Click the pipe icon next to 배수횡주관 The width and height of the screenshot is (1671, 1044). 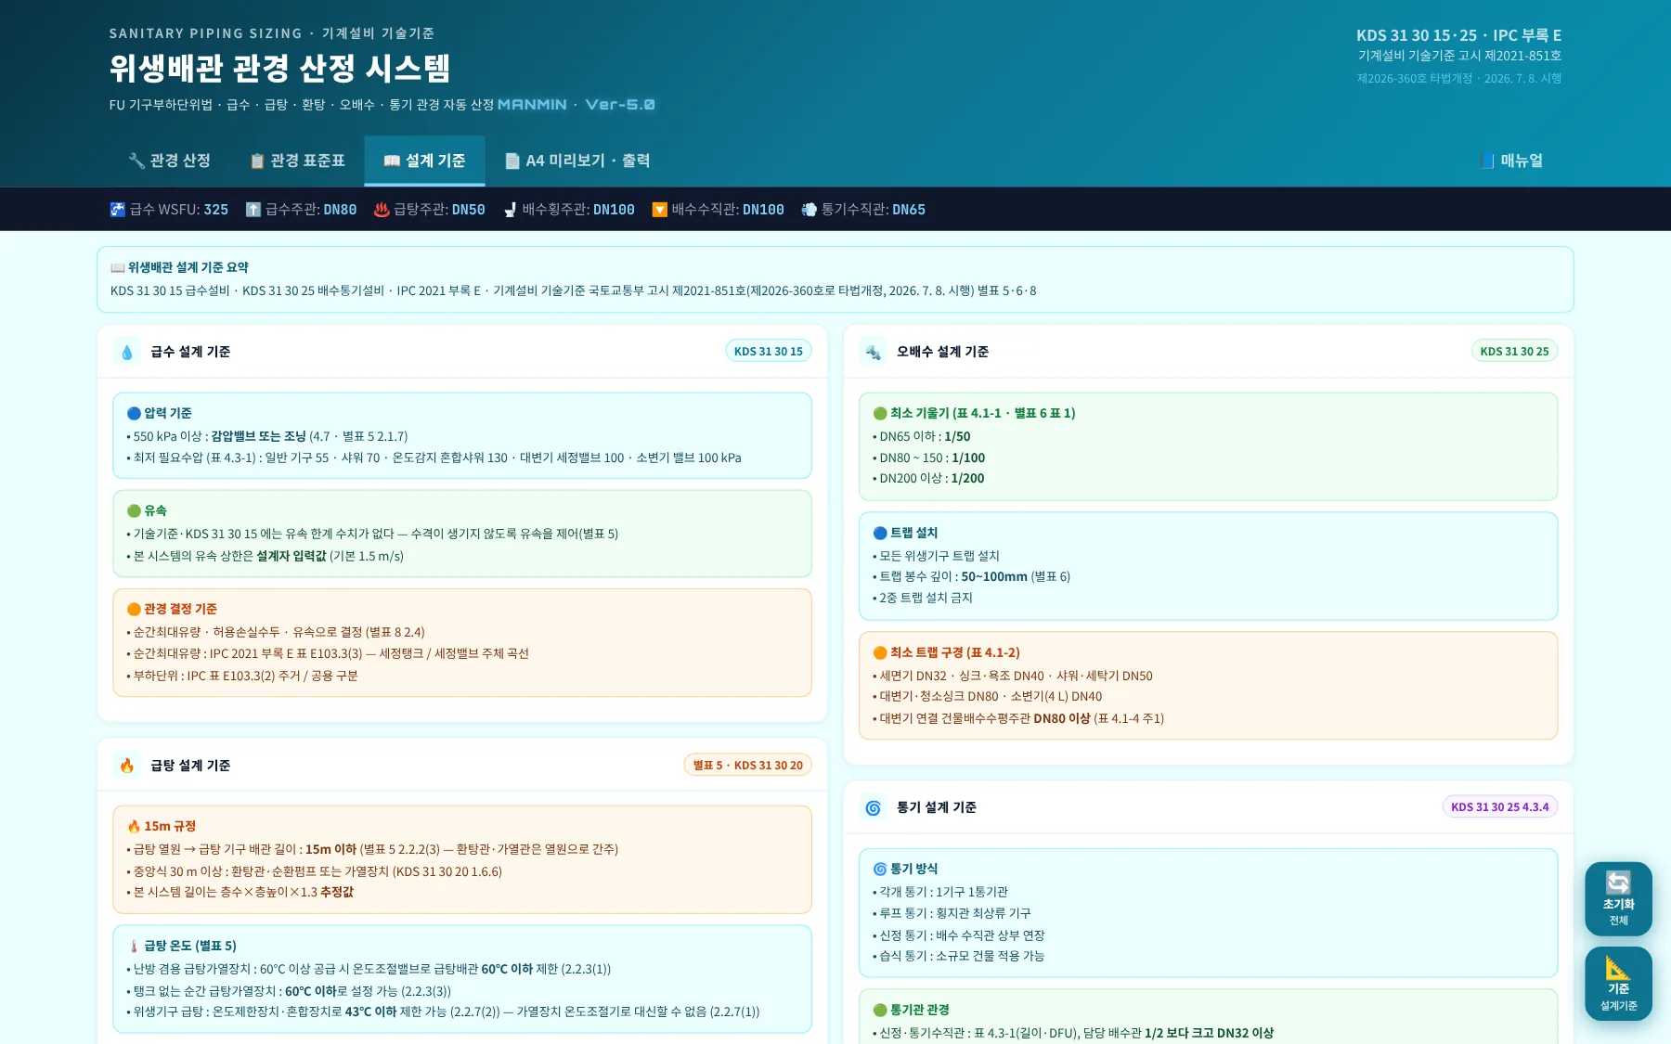pos(510,210)
